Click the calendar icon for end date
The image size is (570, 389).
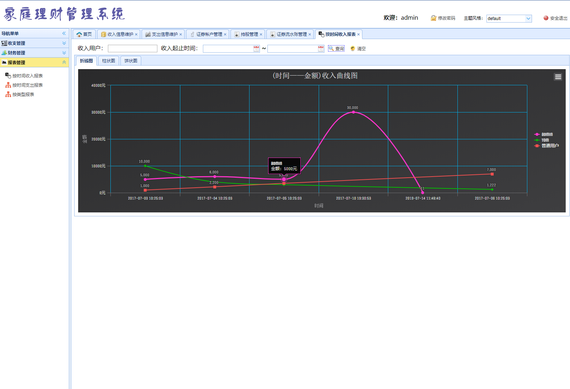(x=321, y=49)
